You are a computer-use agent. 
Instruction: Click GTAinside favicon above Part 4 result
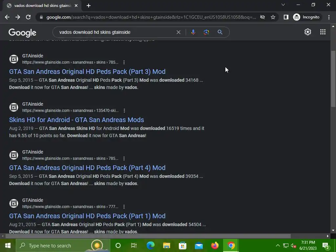14,155
